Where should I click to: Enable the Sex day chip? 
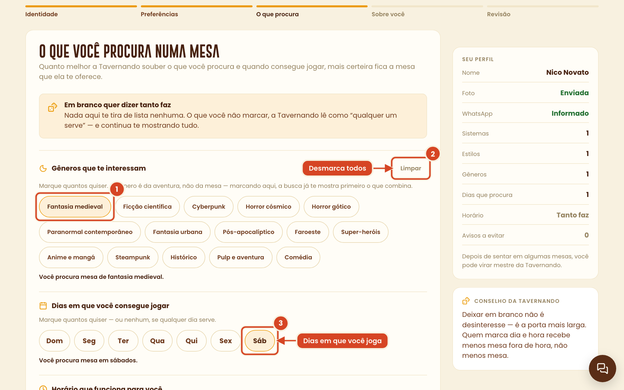(x=226, y=341)
